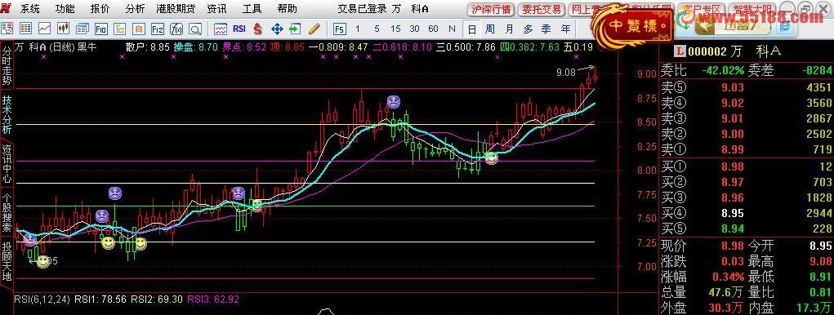Image resolution: width=834 pixels, height=315 pixels.
Task: Click the FS intraday icon
Action: pos(339,29)
